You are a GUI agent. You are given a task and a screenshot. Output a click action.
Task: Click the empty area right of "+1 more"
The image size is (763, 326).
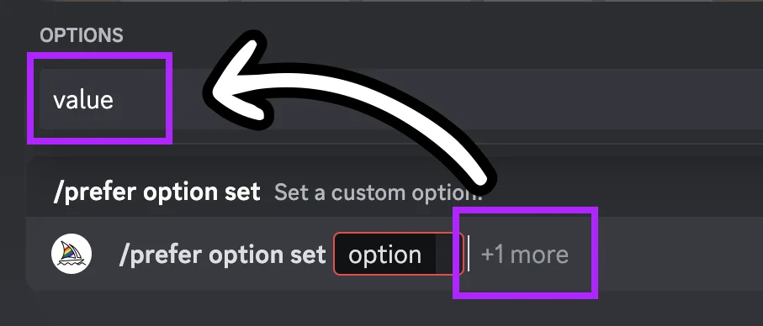(x=676, y=254)
